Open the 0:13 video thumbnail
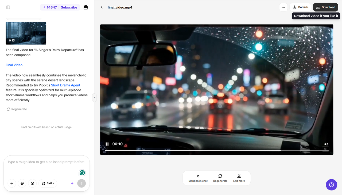Screen dimensions: 342x195 click(x=26, y=33)
